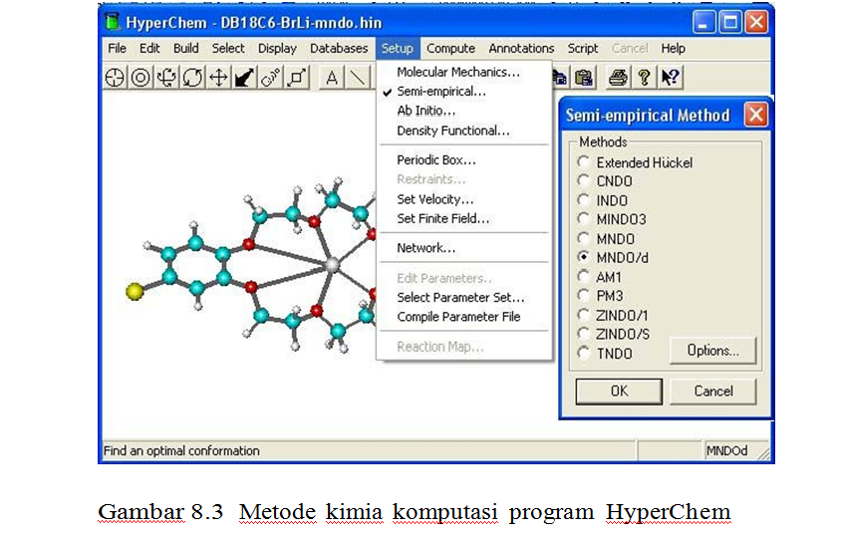Viewport: 842px width, 539px height.
Task: Open the Annotations menu
Action: (x=521, y=48)
